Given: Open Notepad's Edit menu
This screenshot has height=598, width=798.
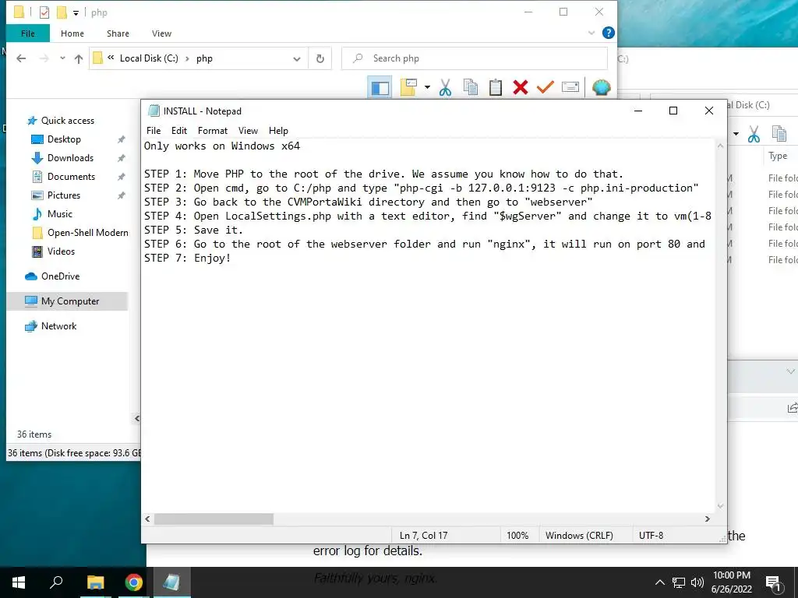Looking at the screenshot, I should coord(179,131).
